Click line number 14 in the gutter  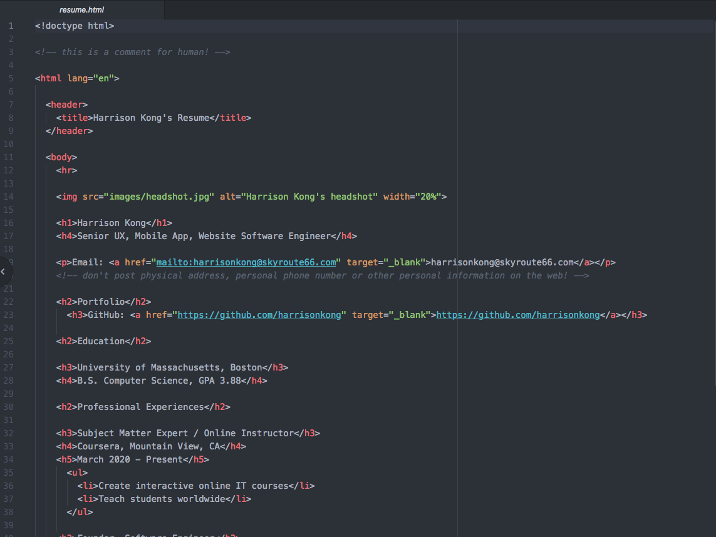pyautogui.click(x=9, y=197)
